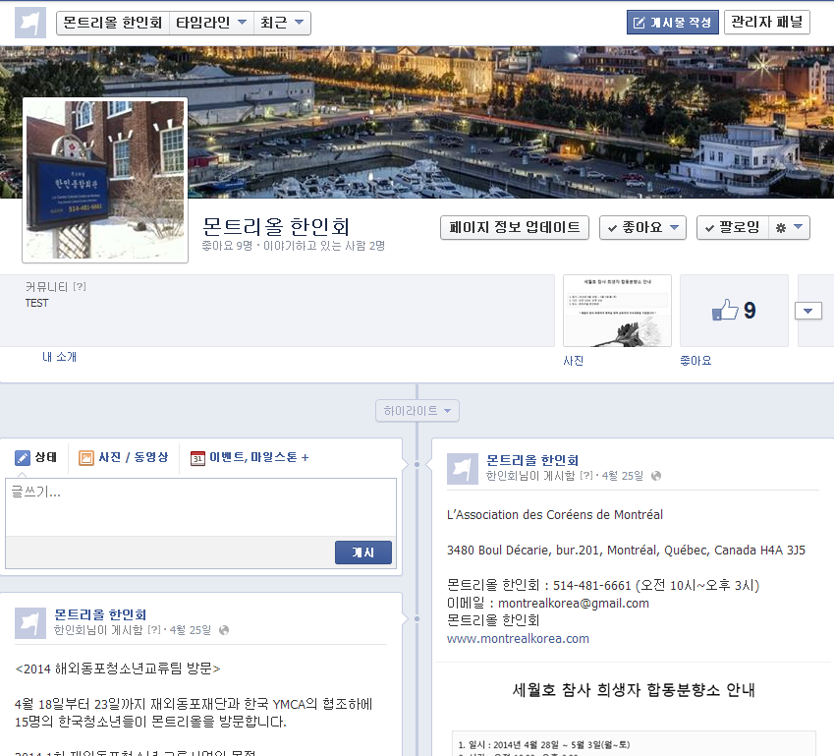Image resolution: width=834 pixels, height=756 pixels.
Task: Click the 게시물 작성 button
Action: 672,23
